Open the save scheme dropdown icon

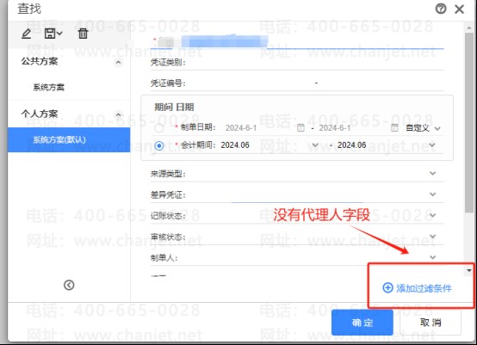pos(53,34)
